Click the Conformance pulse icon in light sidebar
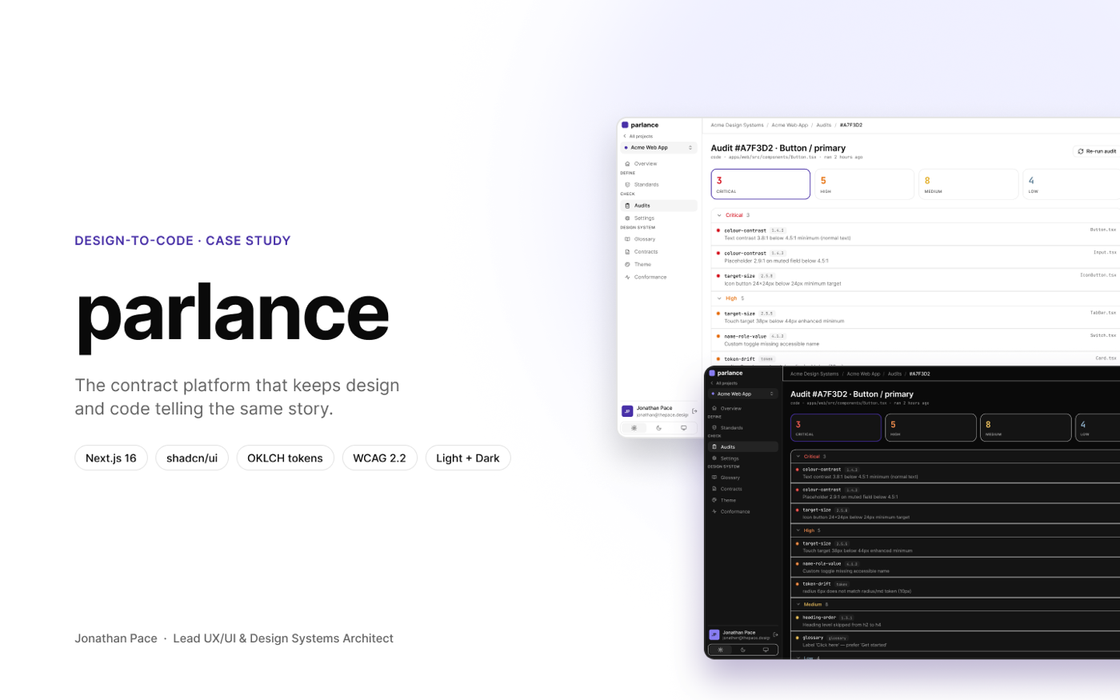 point(627,278)
